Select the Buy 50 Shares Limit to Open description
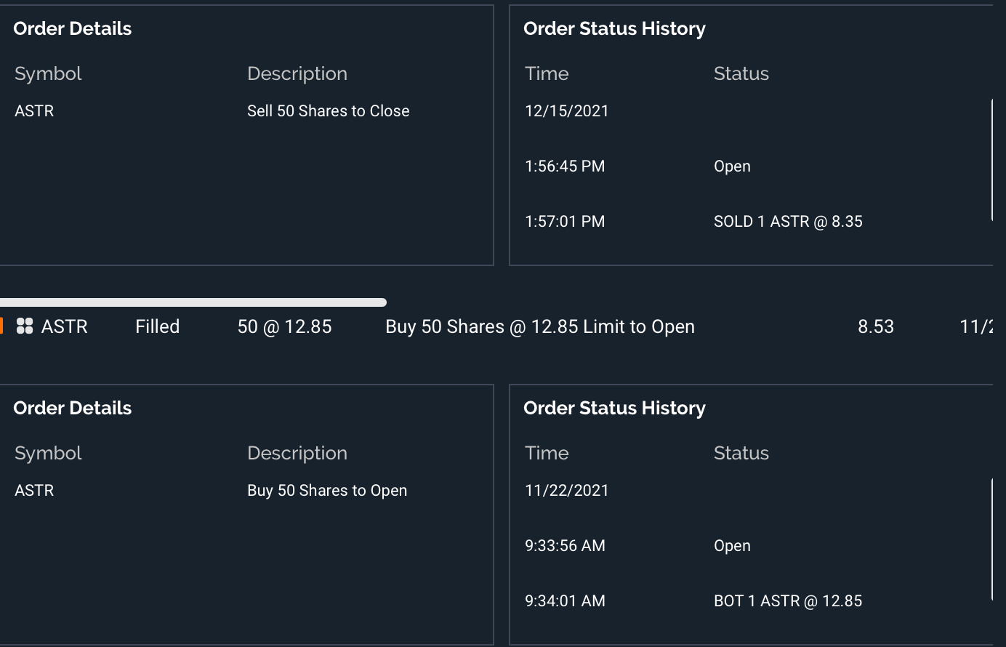 point(539,326)
